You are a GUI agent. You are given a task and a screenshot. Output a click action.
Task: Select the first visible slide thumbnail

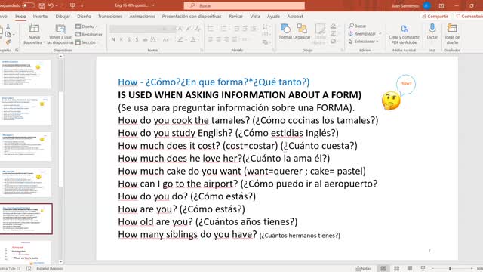[x=26, y=74]
